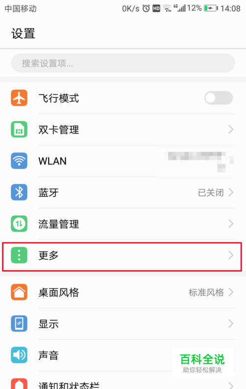
Task: Open the 显示 settings entry
Action: point(123,324)
